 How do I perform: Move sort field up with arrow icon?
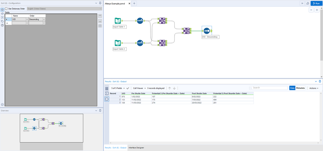pyautogui.click(x=100, y=16)
